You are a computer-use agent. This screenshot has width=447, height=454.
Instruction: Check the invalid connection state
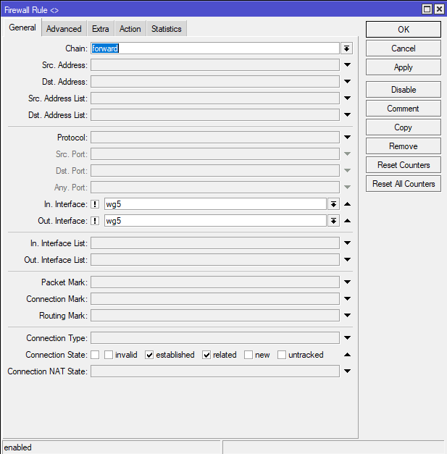[x=109, y=355]
